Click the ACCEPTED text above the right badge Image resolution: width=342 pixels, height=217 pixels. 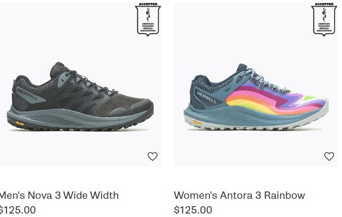[x=324, y=4]
